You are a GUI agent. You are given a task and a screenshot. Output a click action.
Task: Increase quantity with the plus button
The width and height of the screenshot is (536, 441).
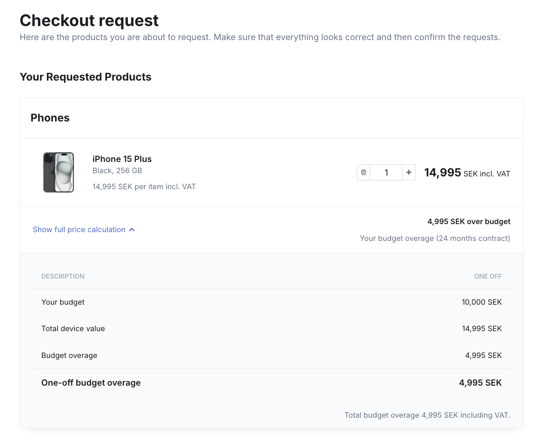409,172
